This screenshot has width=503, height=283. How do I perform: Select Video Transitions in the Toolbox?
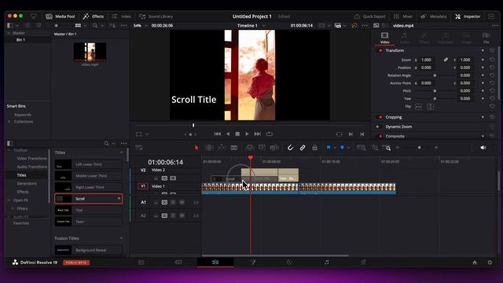[x=31, y=159]
